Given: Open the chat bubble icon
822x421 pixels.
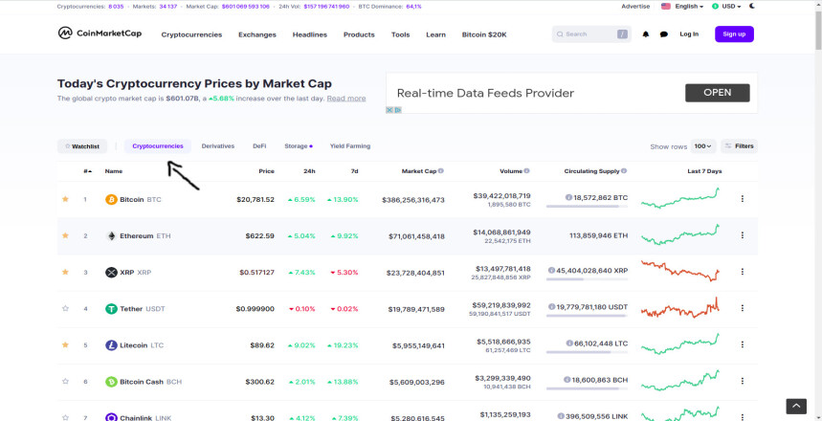Looking at the screenshot, I should pyautogui.click(x=664, y=34).
